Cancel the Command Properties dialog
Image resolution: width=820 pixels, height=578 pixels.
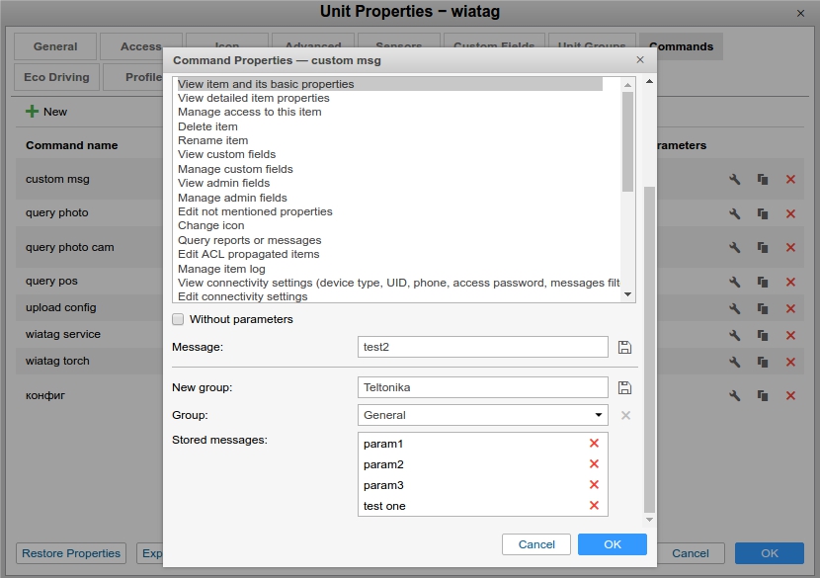pyautogui.click(x=536, y=544)
